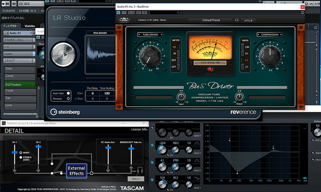Click the Compression amount knob
Screen dimensions: 321x192
coord(270,56)
